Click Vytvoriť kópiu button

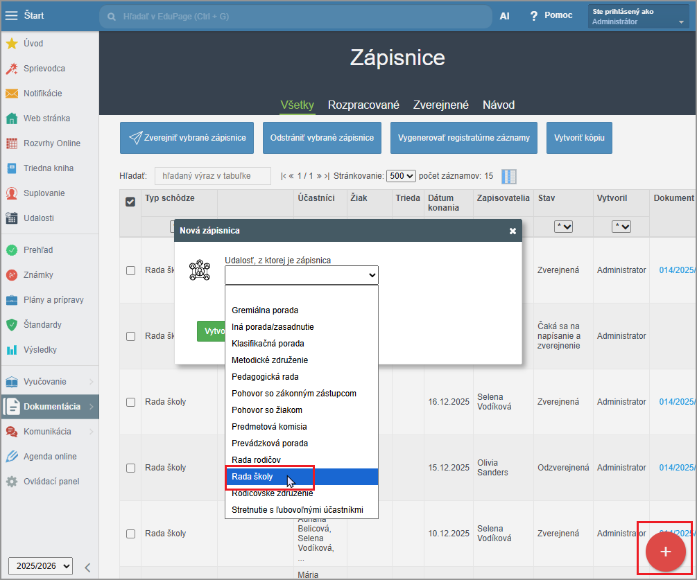pyautogui.click(x=579, y=138)
